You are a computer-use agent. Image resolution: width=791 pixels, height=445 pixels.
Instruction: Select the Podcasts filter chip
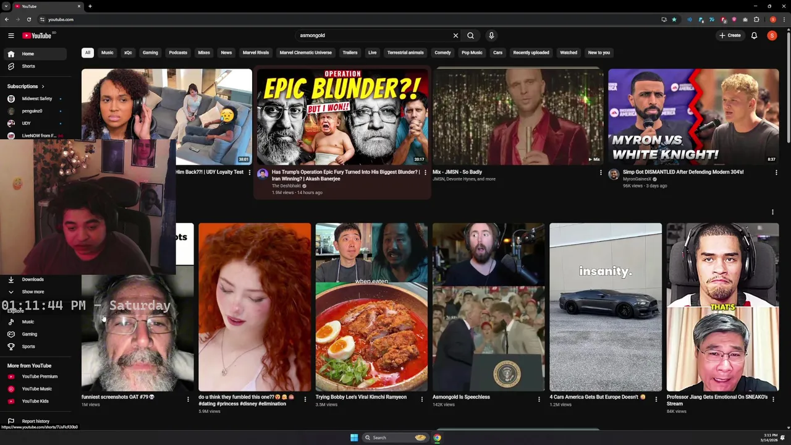(x=178, y=53)
